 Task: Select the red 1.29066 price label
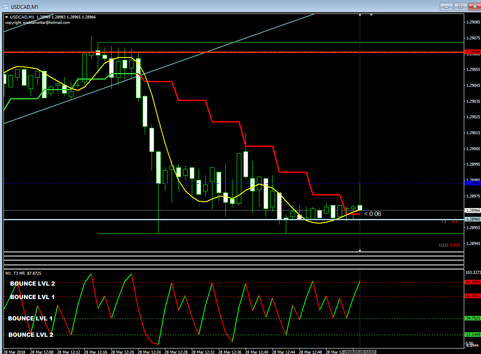pos(473,52)
